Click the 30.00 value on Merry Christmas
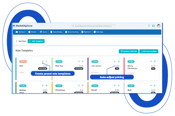This screenshot has height=116, width=175. coord(153,66)
